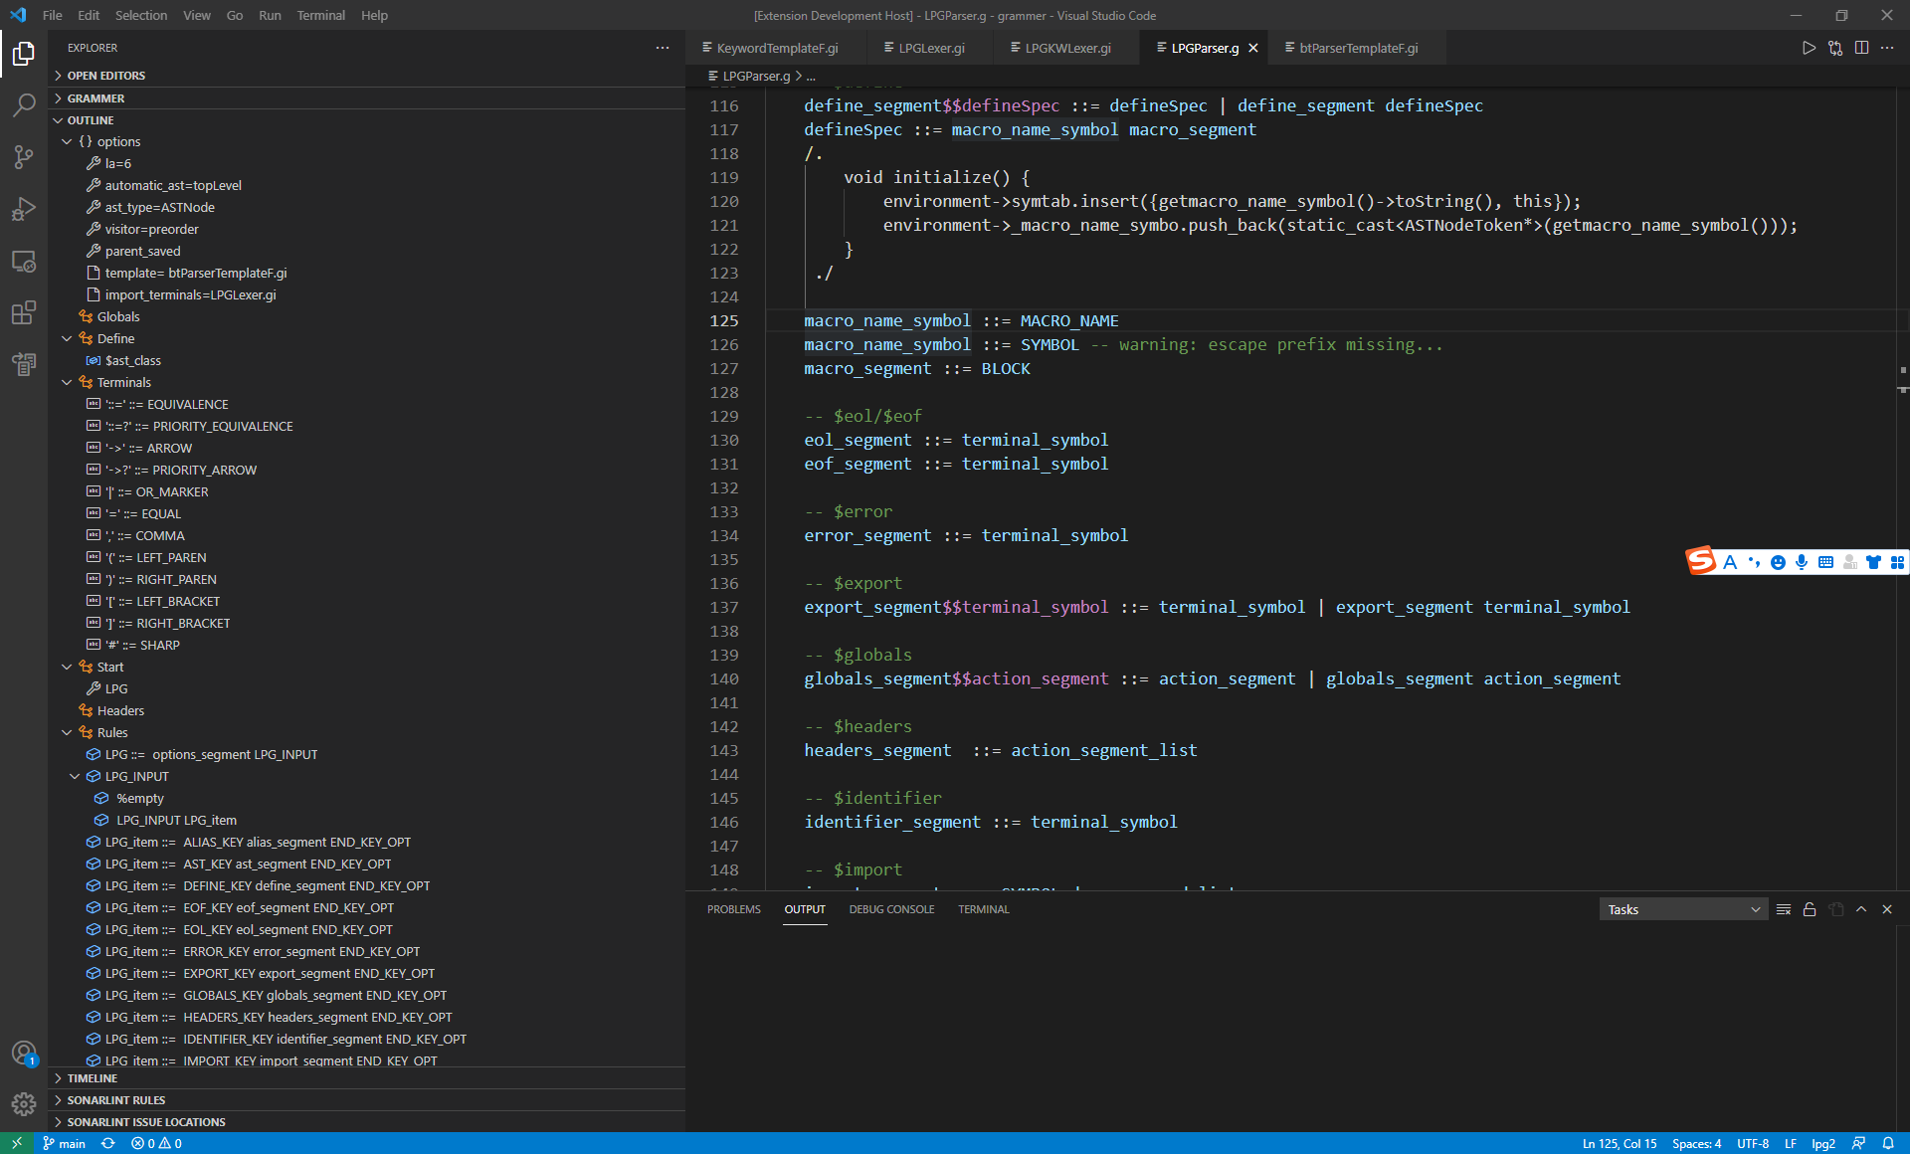The width and height of the screenshot is (1910, 1154).
Task: Collapse the Terminals outline node
Action: pos(67,382)
